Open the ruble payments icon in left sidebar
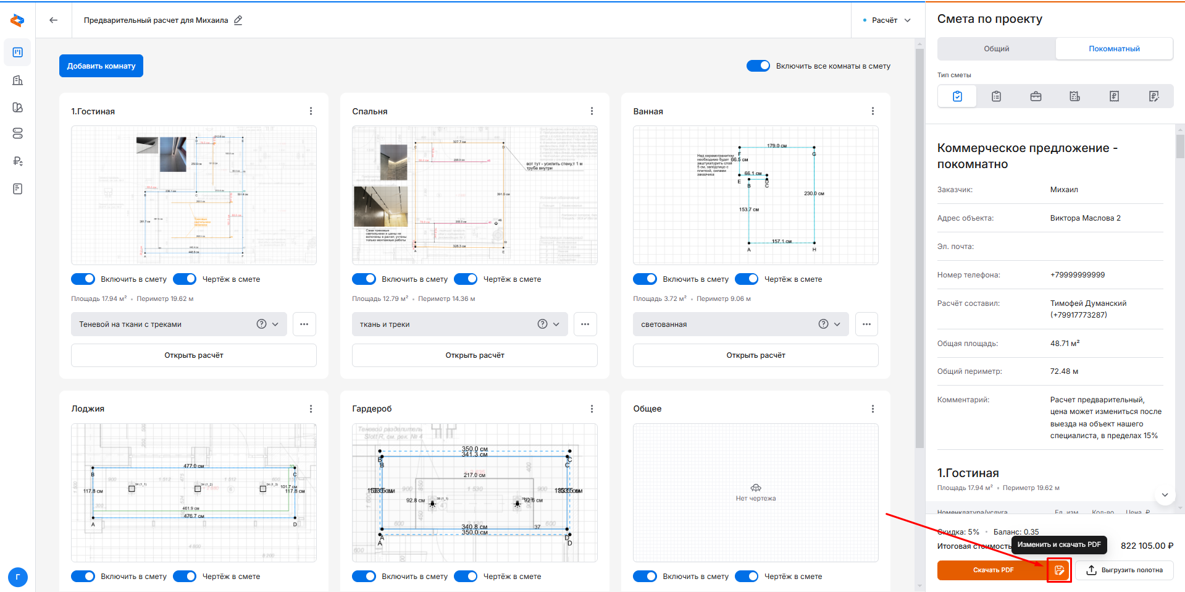Screen dimensions: 1185x592 17,161
